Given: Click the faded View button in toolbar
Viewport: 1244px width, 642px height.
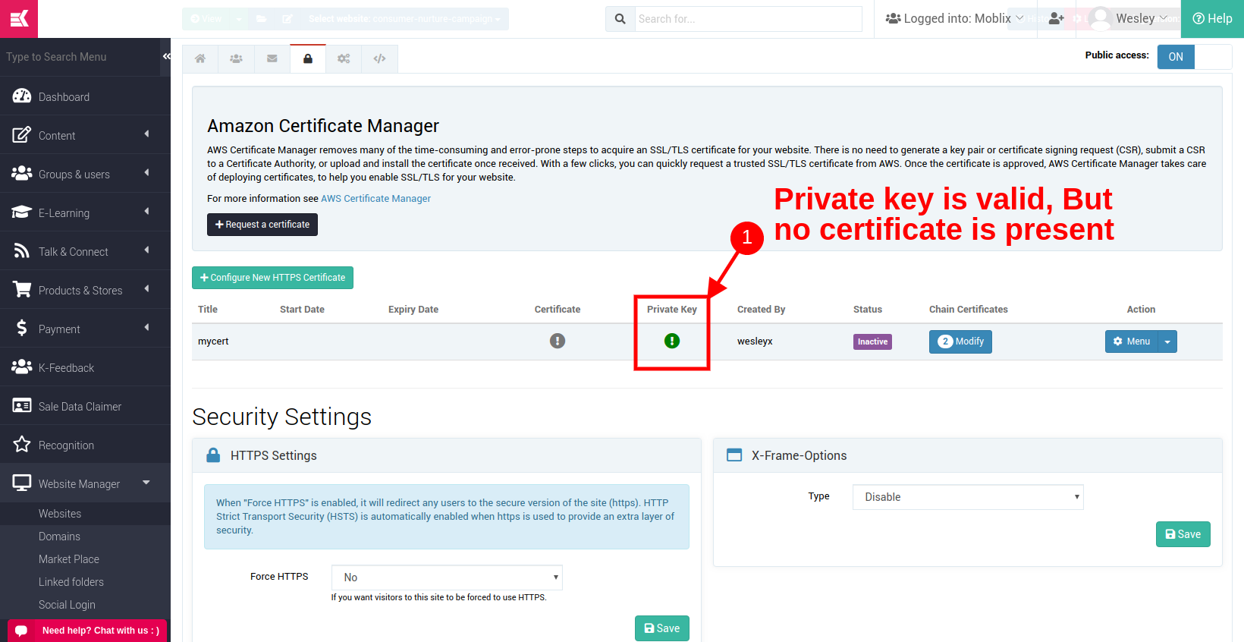Looking at the screenshot, I should click(206, 19).
